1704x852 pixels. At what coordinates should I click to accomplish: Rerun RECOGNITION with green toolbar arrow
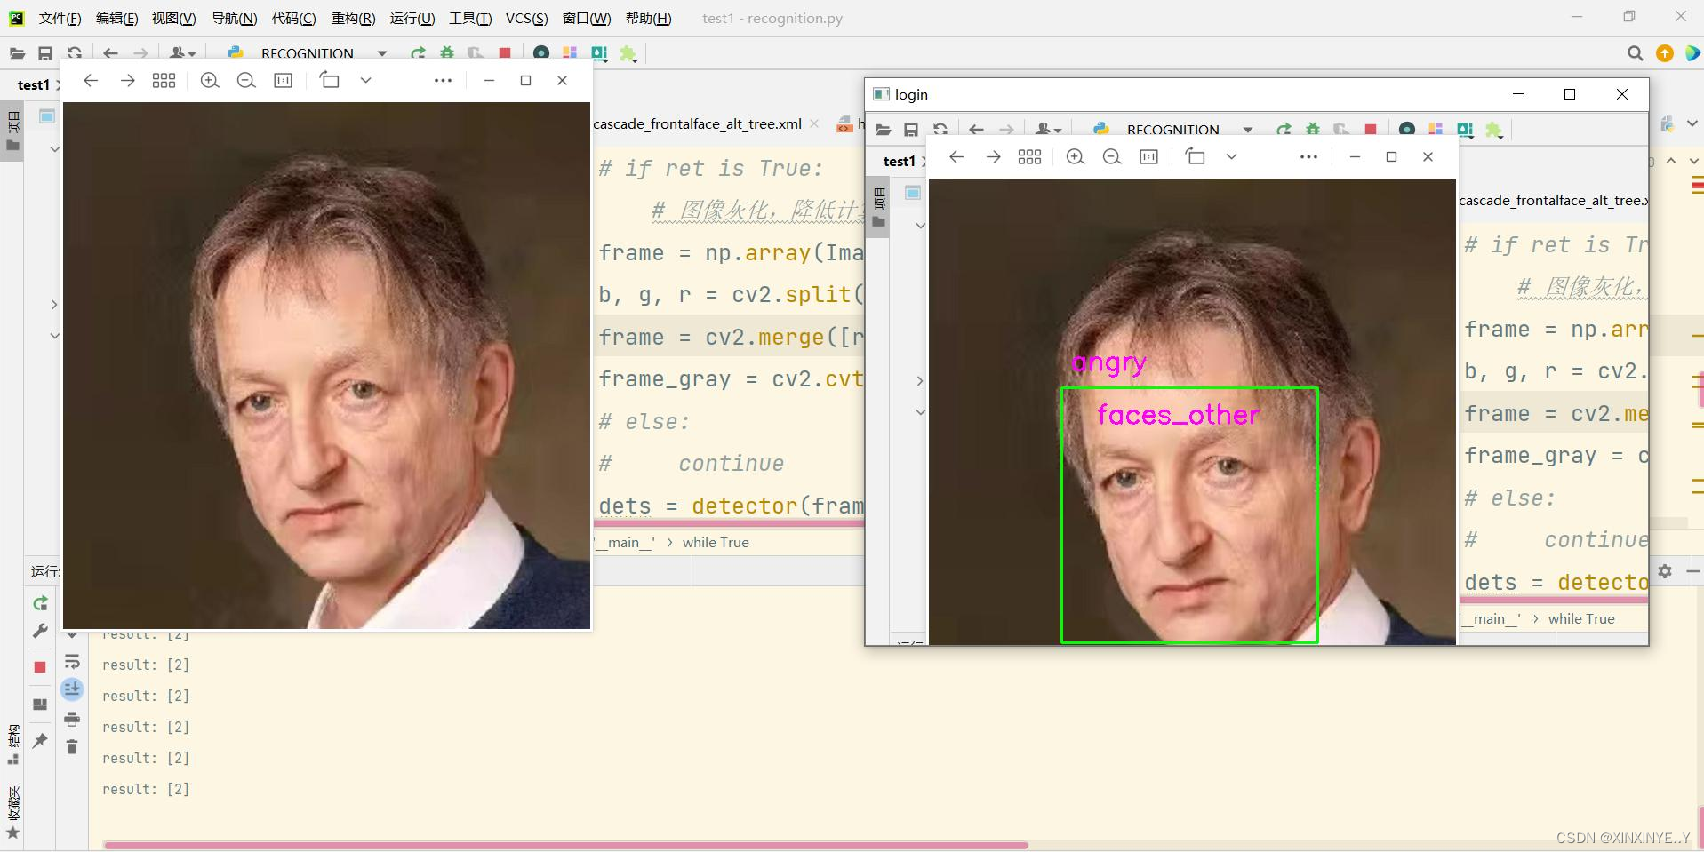418,53
